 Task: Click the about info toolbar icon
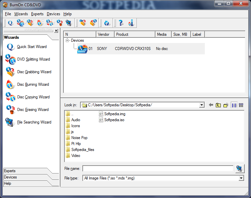(131, 23)
